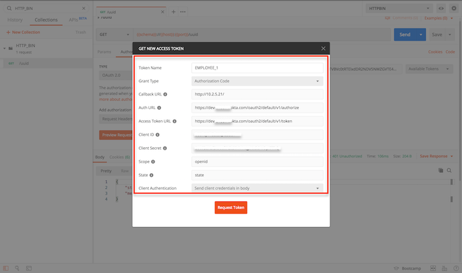Open Postman Console icon in status bar
Screen dimensions: 462x273
pos(28,268)
